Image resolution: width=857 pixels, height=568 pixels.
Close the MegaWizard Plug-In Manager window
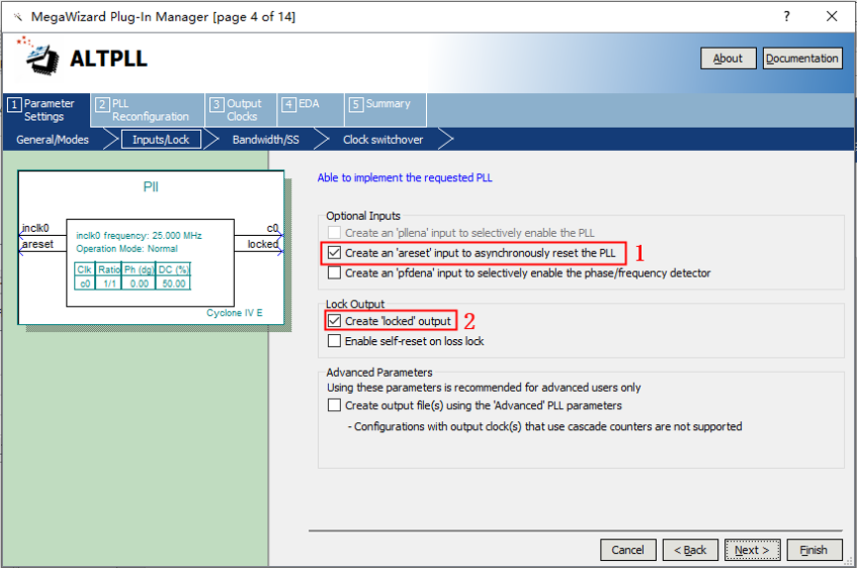pos(832,17)
